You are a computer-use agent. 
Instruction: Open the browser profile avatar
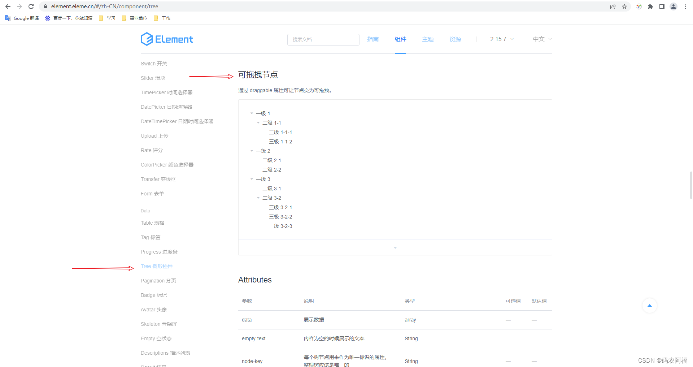click(x=674, y=7)
